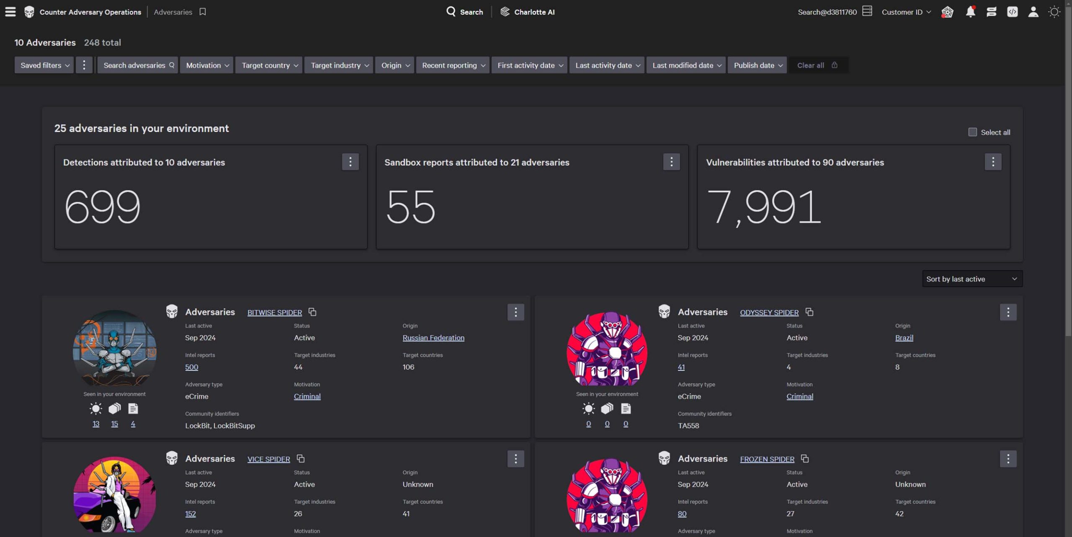Expand the Target industry filter

coord(339,65)
